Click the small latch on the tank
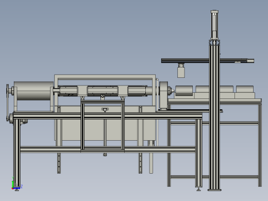 coord(105,110)
